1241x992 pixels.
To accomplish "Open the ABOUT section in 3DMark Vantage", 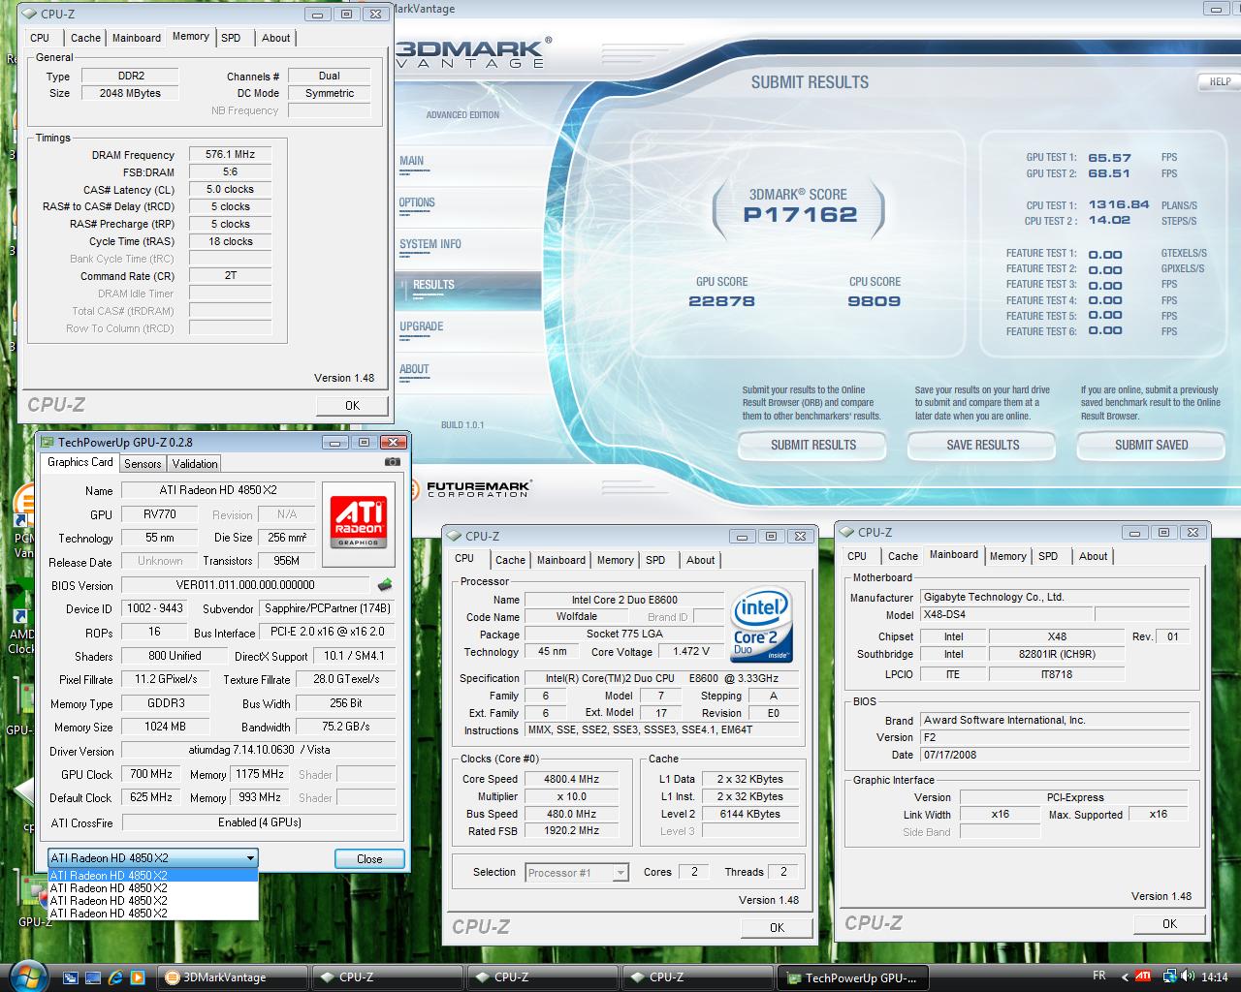I will pos(414,369).
